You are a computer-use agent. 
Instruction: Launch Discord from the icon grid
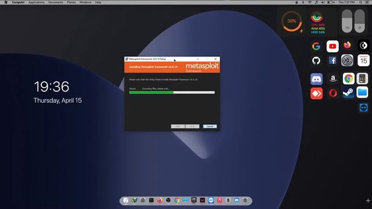[316, 79]
